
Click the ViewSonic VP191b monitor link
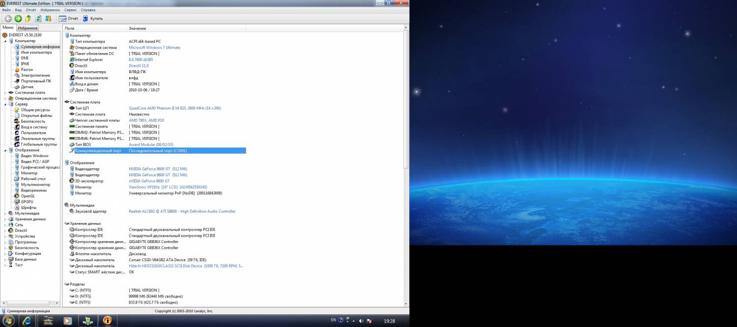tap(168, 187)
